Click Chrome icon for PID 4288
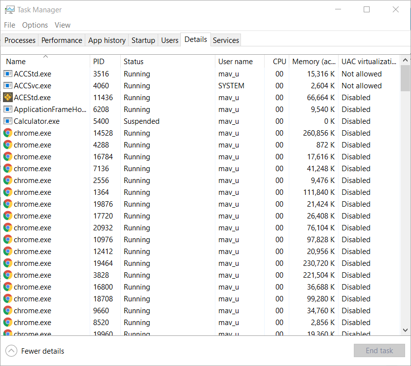This screenshot has height=366, width=411. 8,145
